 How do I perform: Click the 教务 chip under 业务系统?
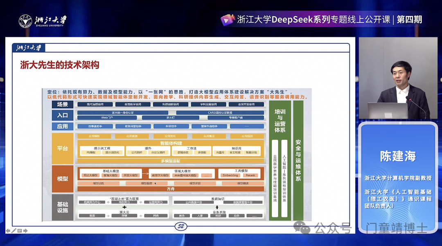pyautogui.click(x=182, y=216)
